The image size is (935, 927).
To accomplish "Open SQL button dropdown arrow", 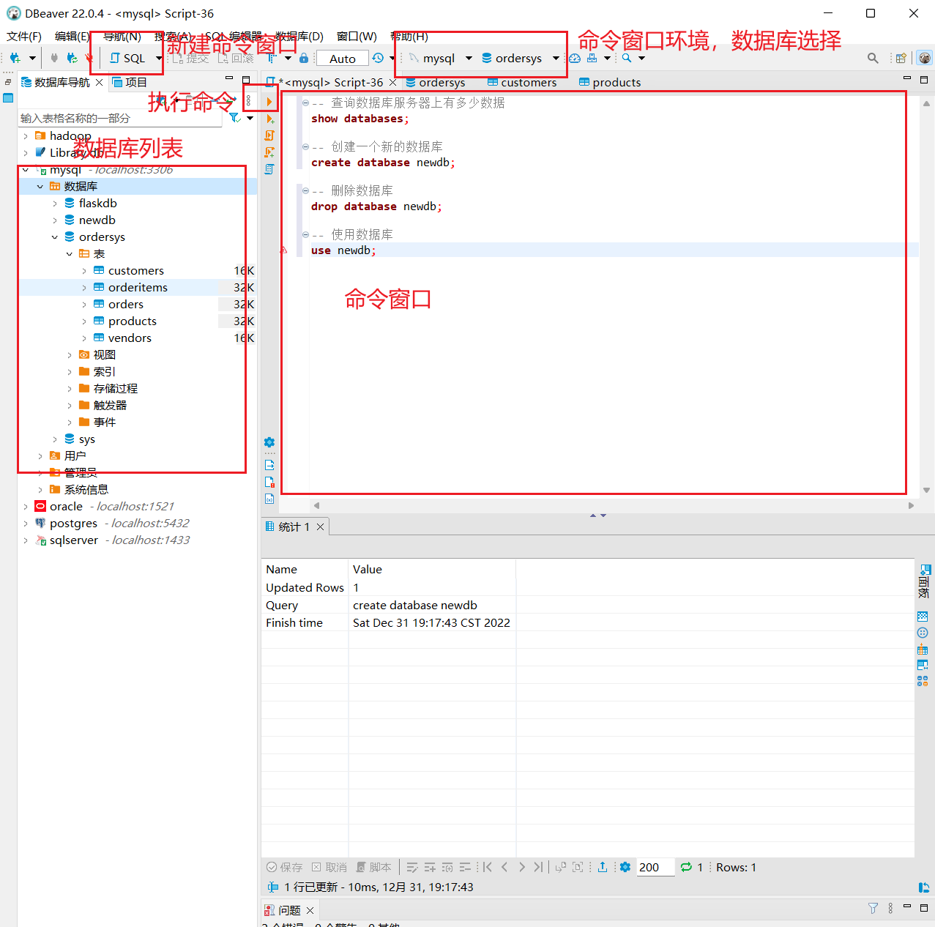I will [x=159, y=58].
